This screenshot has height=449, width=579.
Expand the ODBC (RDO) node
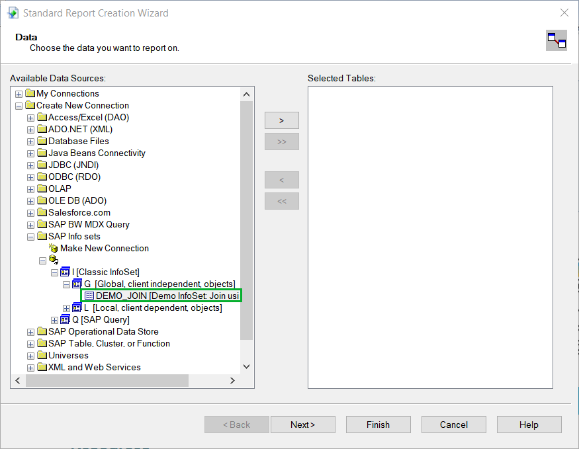coord(30,177)
